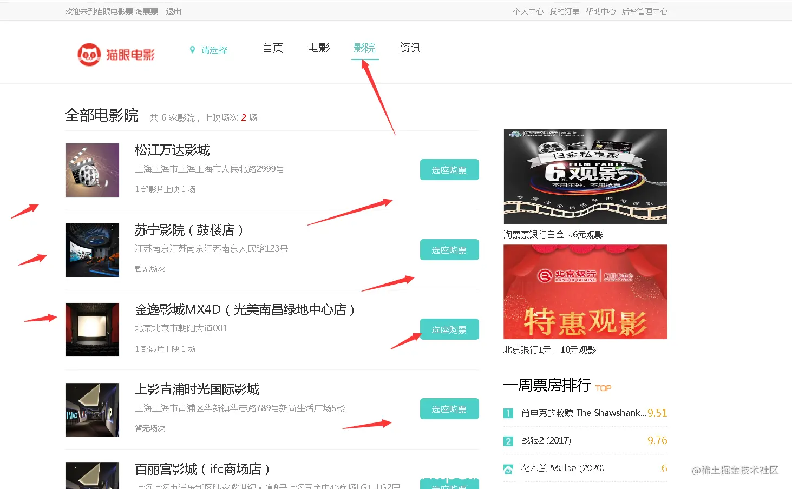Click the 退出 logout link
The height and width of the screenshot is (489, 792).
[x=174, y=11]
